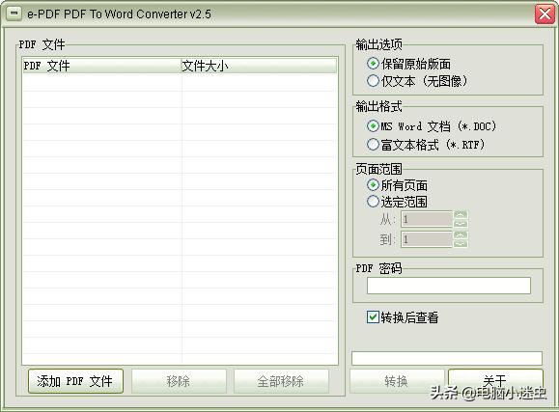Decrease the 到 page number spinner

[461, 243]
